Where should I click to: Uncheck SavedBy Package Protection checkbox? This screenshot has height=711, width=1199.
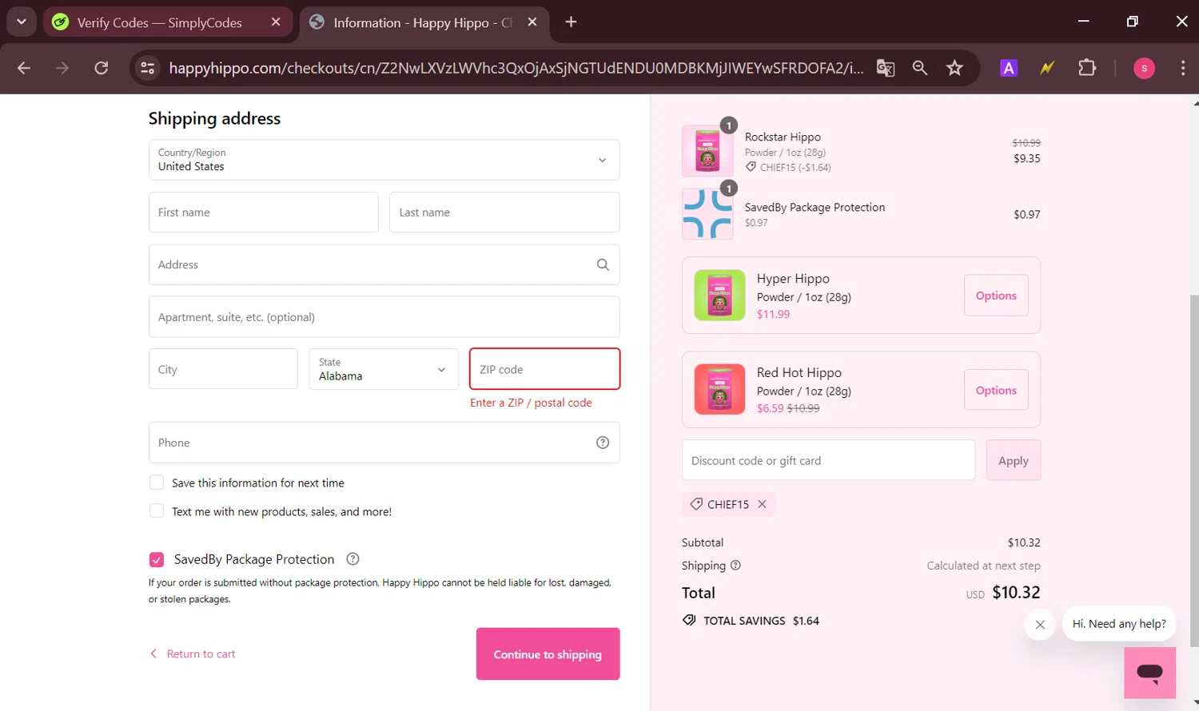[157, 559]
